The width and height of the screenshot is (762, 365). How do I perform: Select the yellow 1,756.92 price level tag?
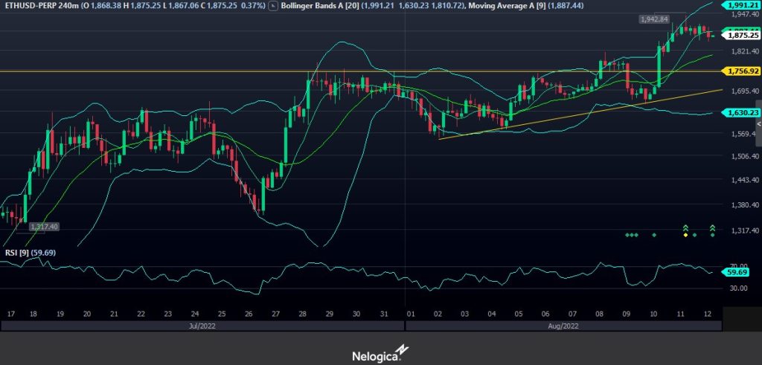(743, 71)
